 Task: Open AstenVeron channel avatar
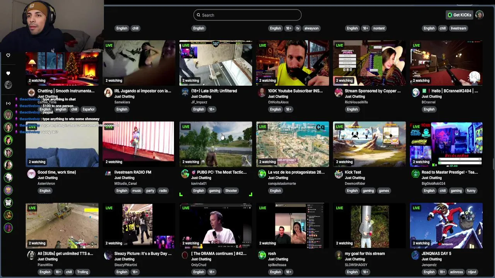(31, 174)
